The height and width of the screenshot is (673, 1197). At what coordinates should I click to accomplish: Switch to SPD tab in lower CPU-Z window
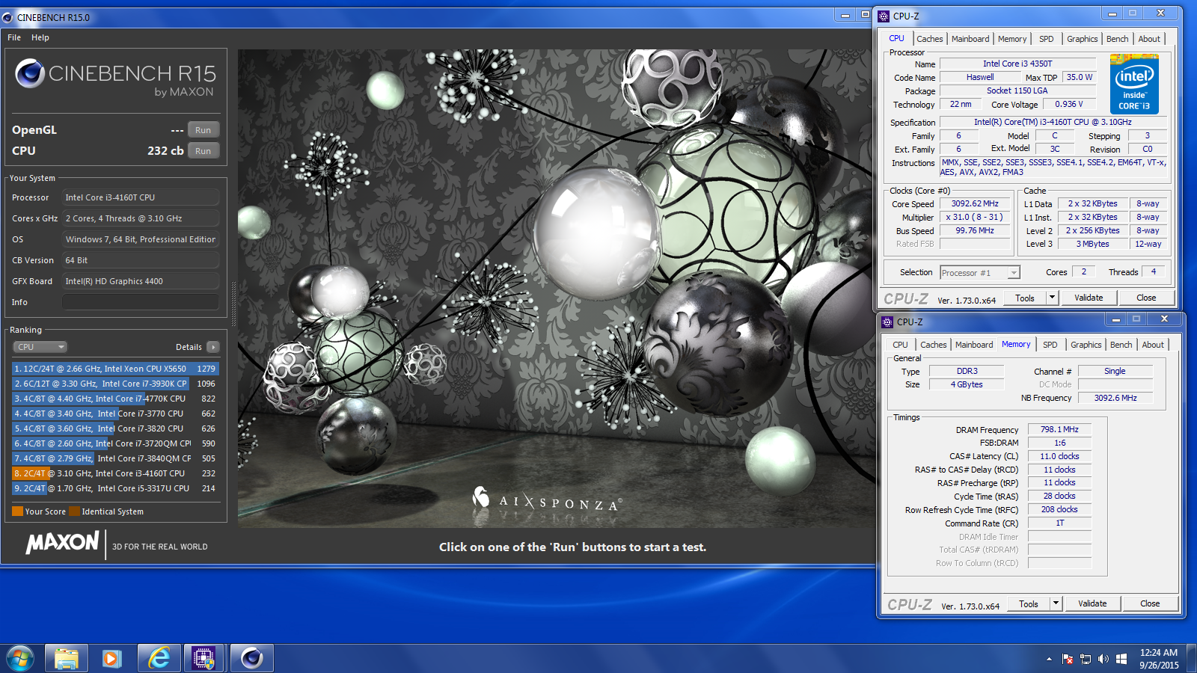[1050, 345]
